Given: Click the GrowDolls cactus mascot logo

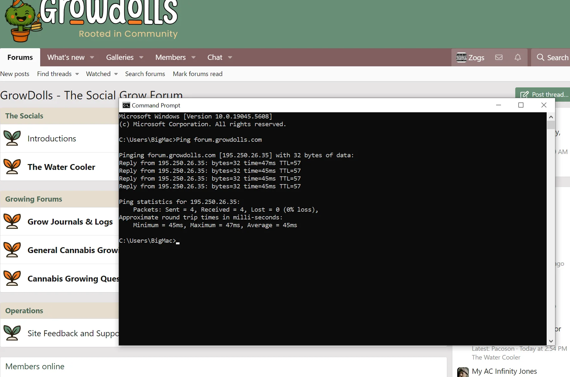Looking at the screenshot, I should pos(23,21).
